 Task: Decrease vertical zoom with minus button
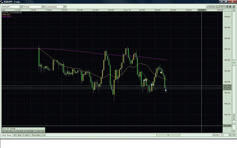[234, 131]
